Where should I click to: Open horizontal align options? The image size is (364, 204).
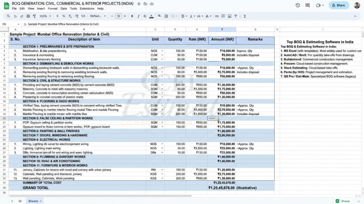(184, 16)
